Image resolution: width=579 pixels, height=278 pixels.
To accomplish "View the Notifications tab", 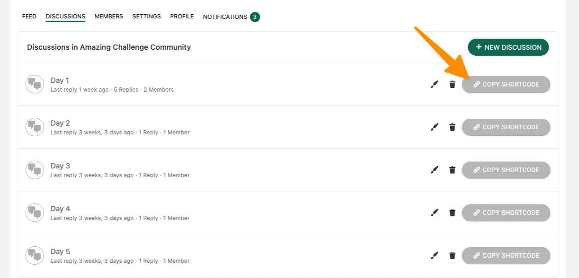I will 225,17.
